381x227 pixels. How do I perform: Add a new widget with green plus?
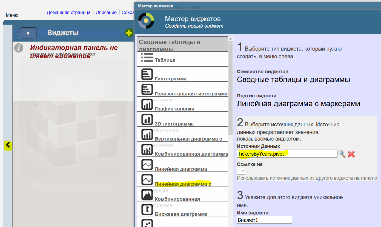pyautogui.click(x=129, y=33)
